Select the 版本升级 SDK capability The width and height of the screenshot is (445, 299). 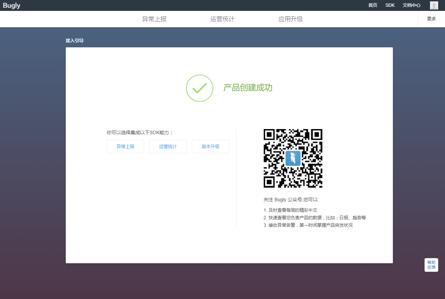(x=210, y=146)
